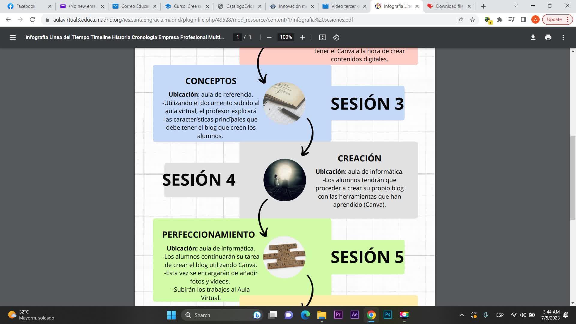Image resolution: width=576 pixels, height=324 pixels.
Task: Click the zoom in plus button
Action: pos(302,37)
